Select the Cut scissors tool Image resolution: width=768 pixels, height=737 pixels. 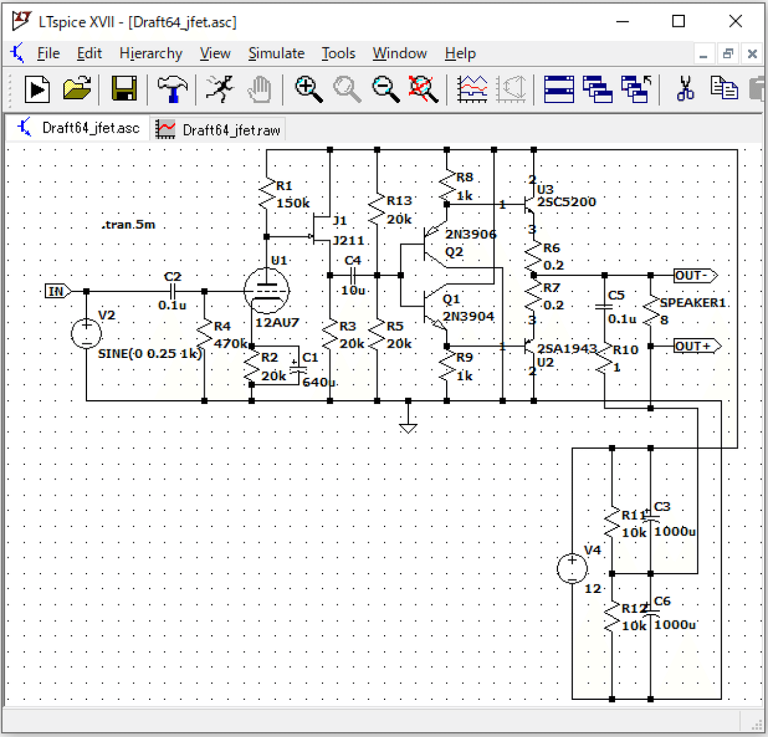click(x=685, y=89)
